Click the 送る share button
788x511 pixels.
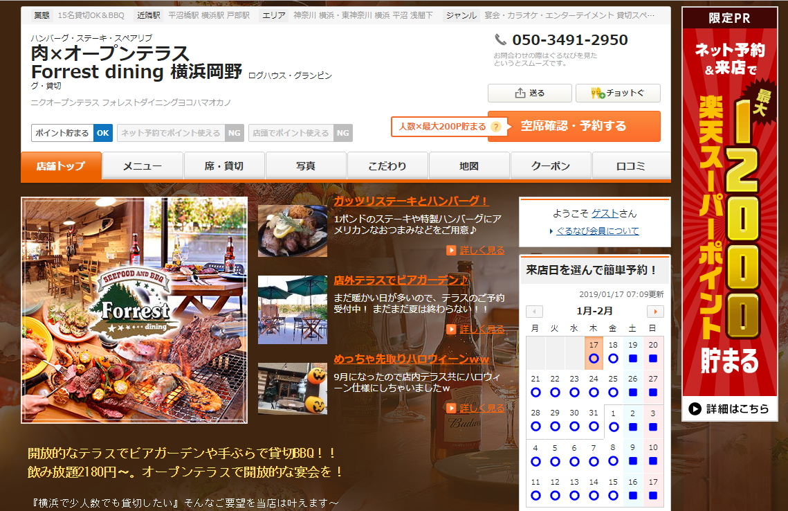tap(529, 93)
